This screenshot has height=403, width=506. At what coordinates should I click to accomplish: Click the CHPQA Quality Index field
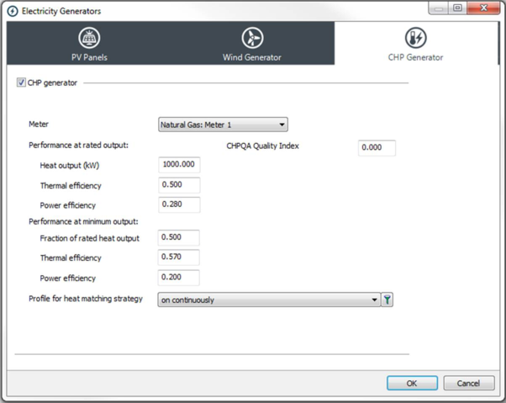point(376,147)
